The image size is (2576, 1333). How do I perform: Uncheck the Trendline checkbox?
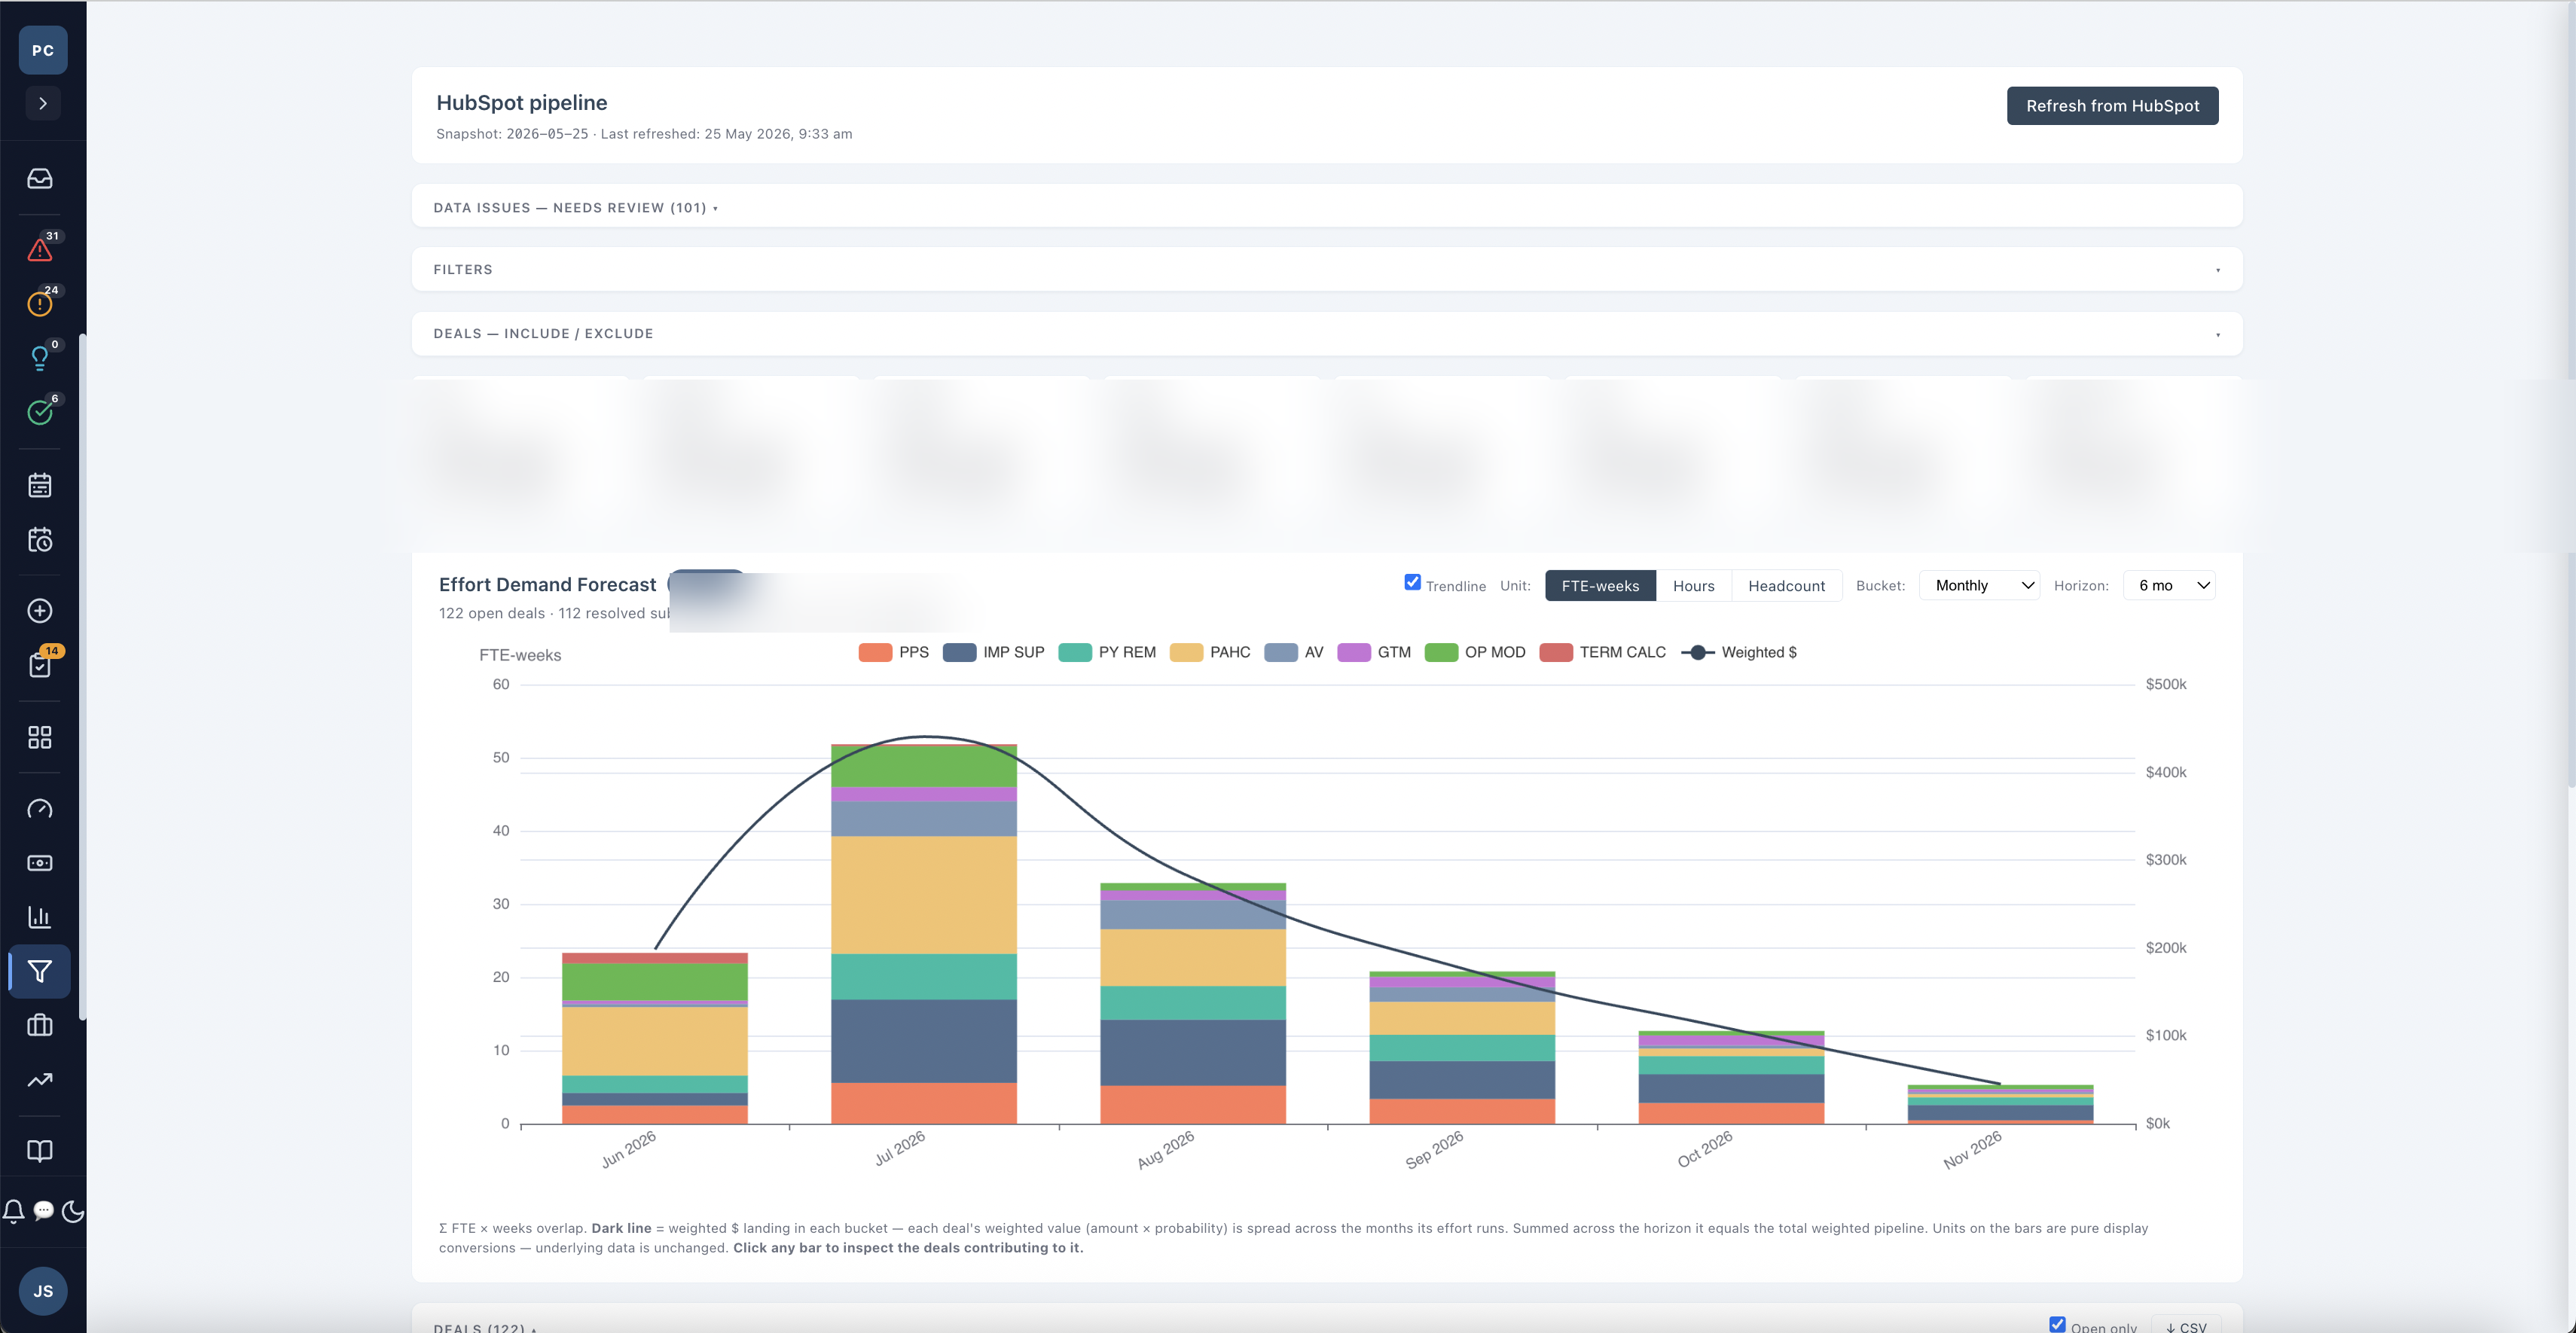coord(1412,582)
